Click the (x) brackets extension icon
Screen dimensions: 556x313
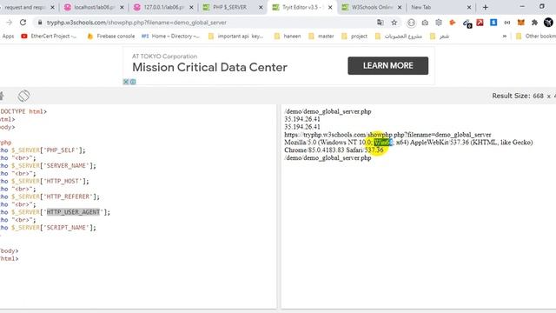[507, 23]
